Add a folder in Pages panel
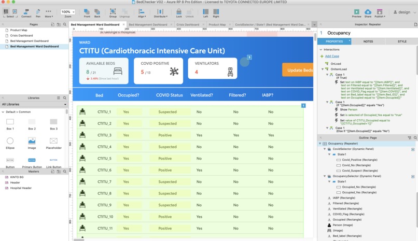 point(59,24)
